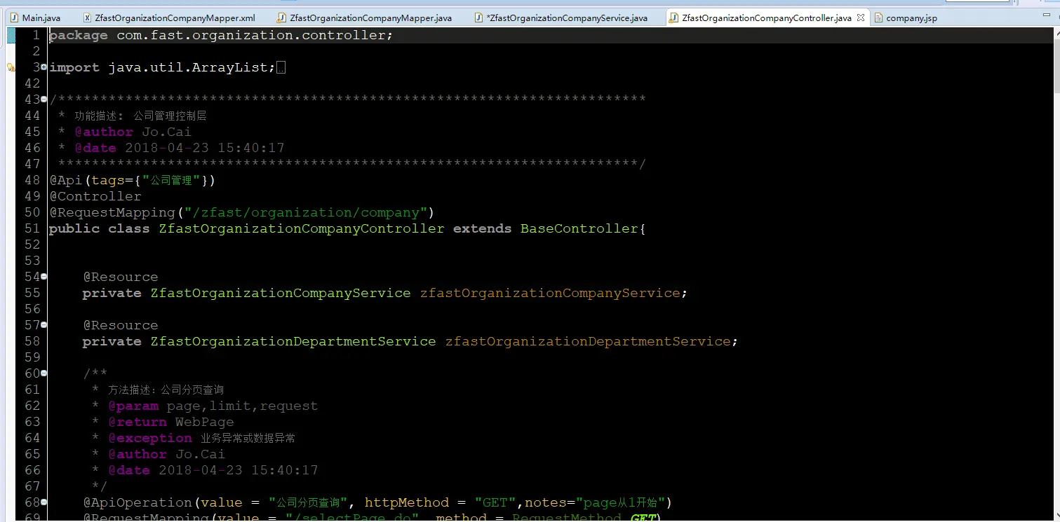1060x522 pixels.
Task: Collapse the class comment block at line 43
Action: point(44,99)
